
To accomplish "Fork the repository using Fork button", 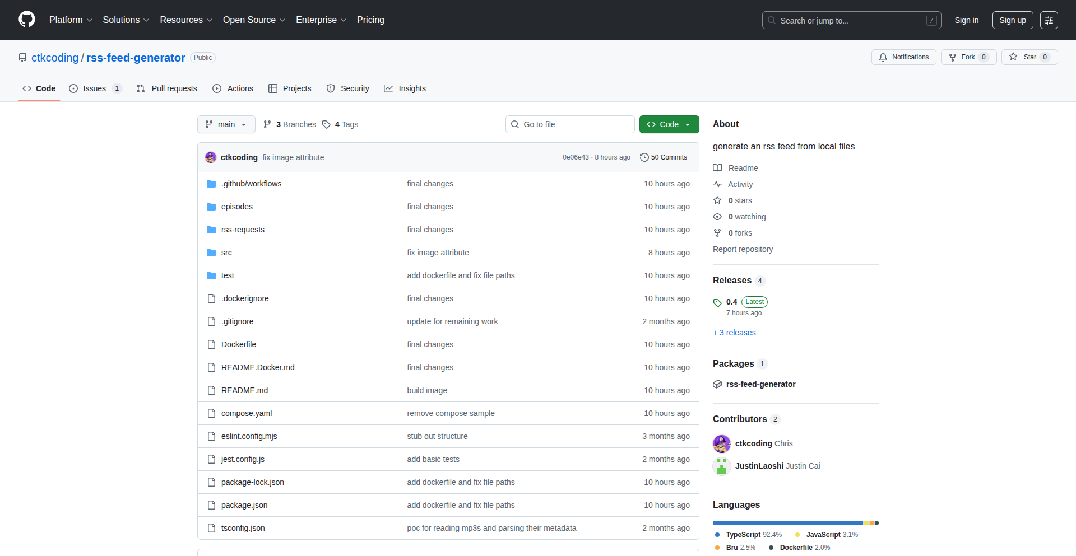I will (x=968, y=57).
